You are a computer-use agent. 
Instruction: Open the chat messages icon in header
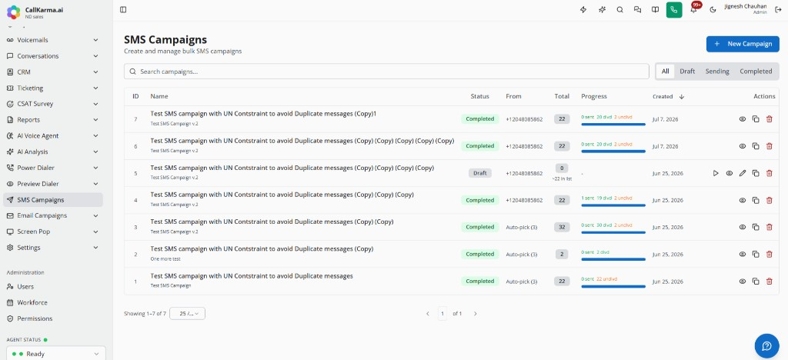tap(638, 9)
